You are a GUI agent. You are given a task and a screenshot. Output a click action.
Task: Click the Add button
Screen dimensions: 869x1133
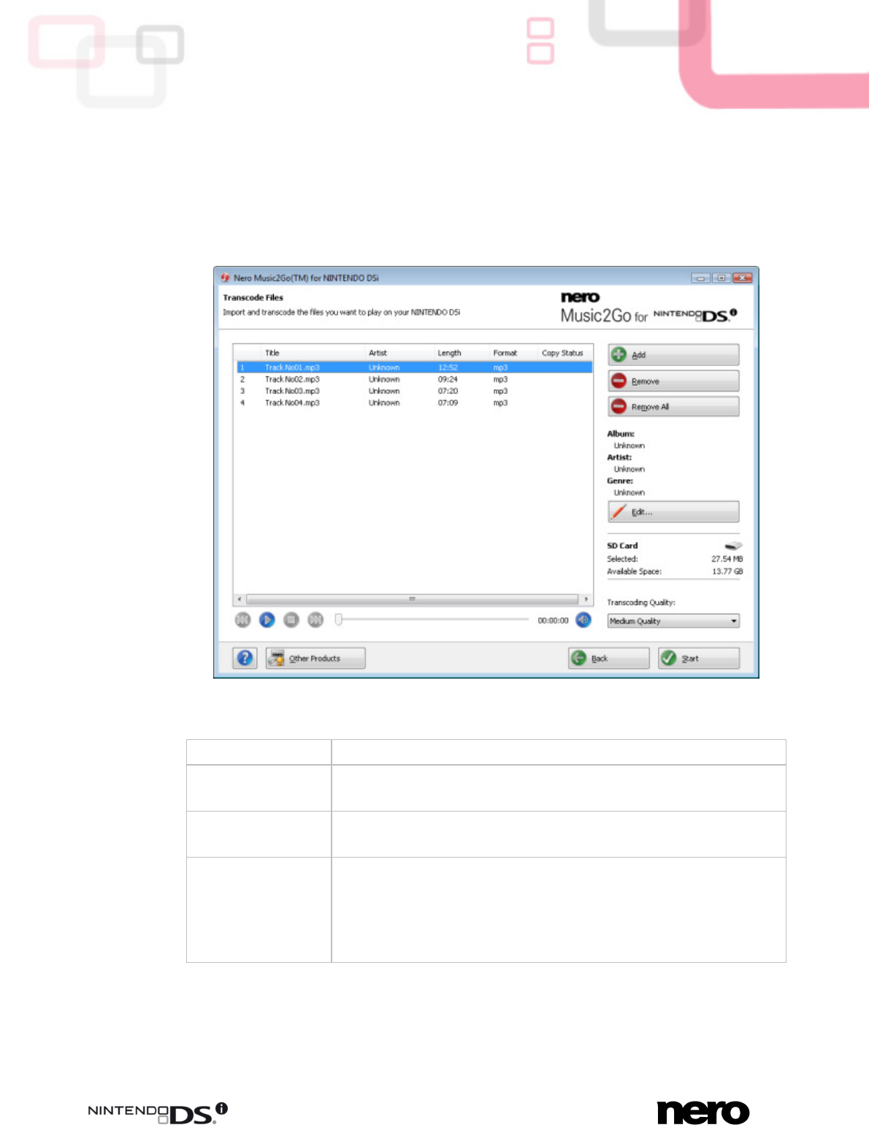point(673,354)
